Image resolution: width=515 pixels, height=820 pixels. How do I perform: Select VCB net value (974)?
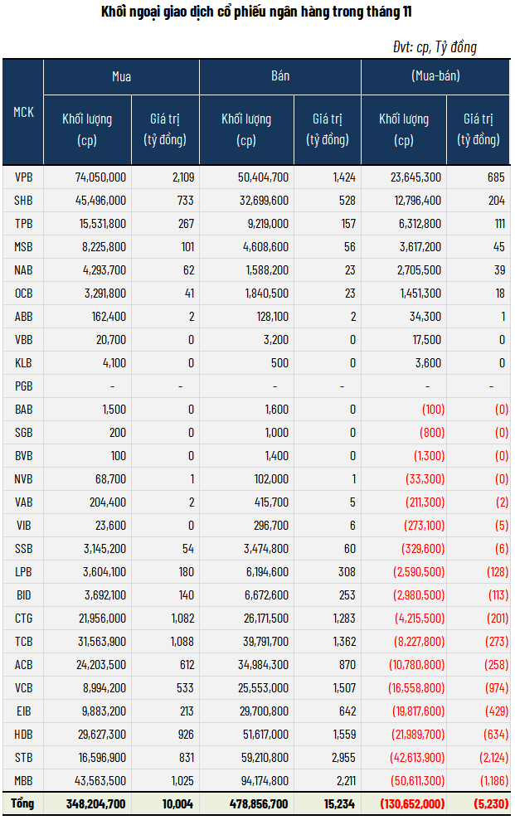pos(491,687)
